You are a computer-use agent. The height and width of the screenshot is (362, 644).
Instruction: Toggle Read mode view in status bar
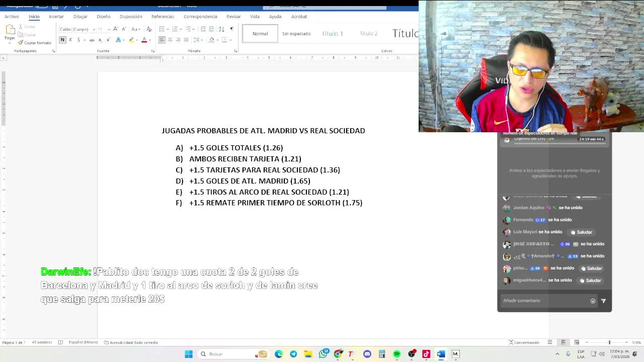(550, 342)
